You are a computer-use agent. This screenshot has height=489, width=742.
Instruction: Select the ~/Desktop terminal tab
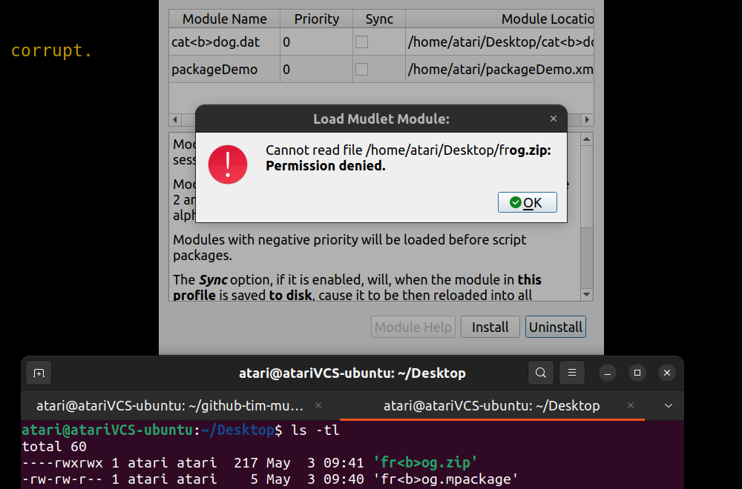click(492, 406)
